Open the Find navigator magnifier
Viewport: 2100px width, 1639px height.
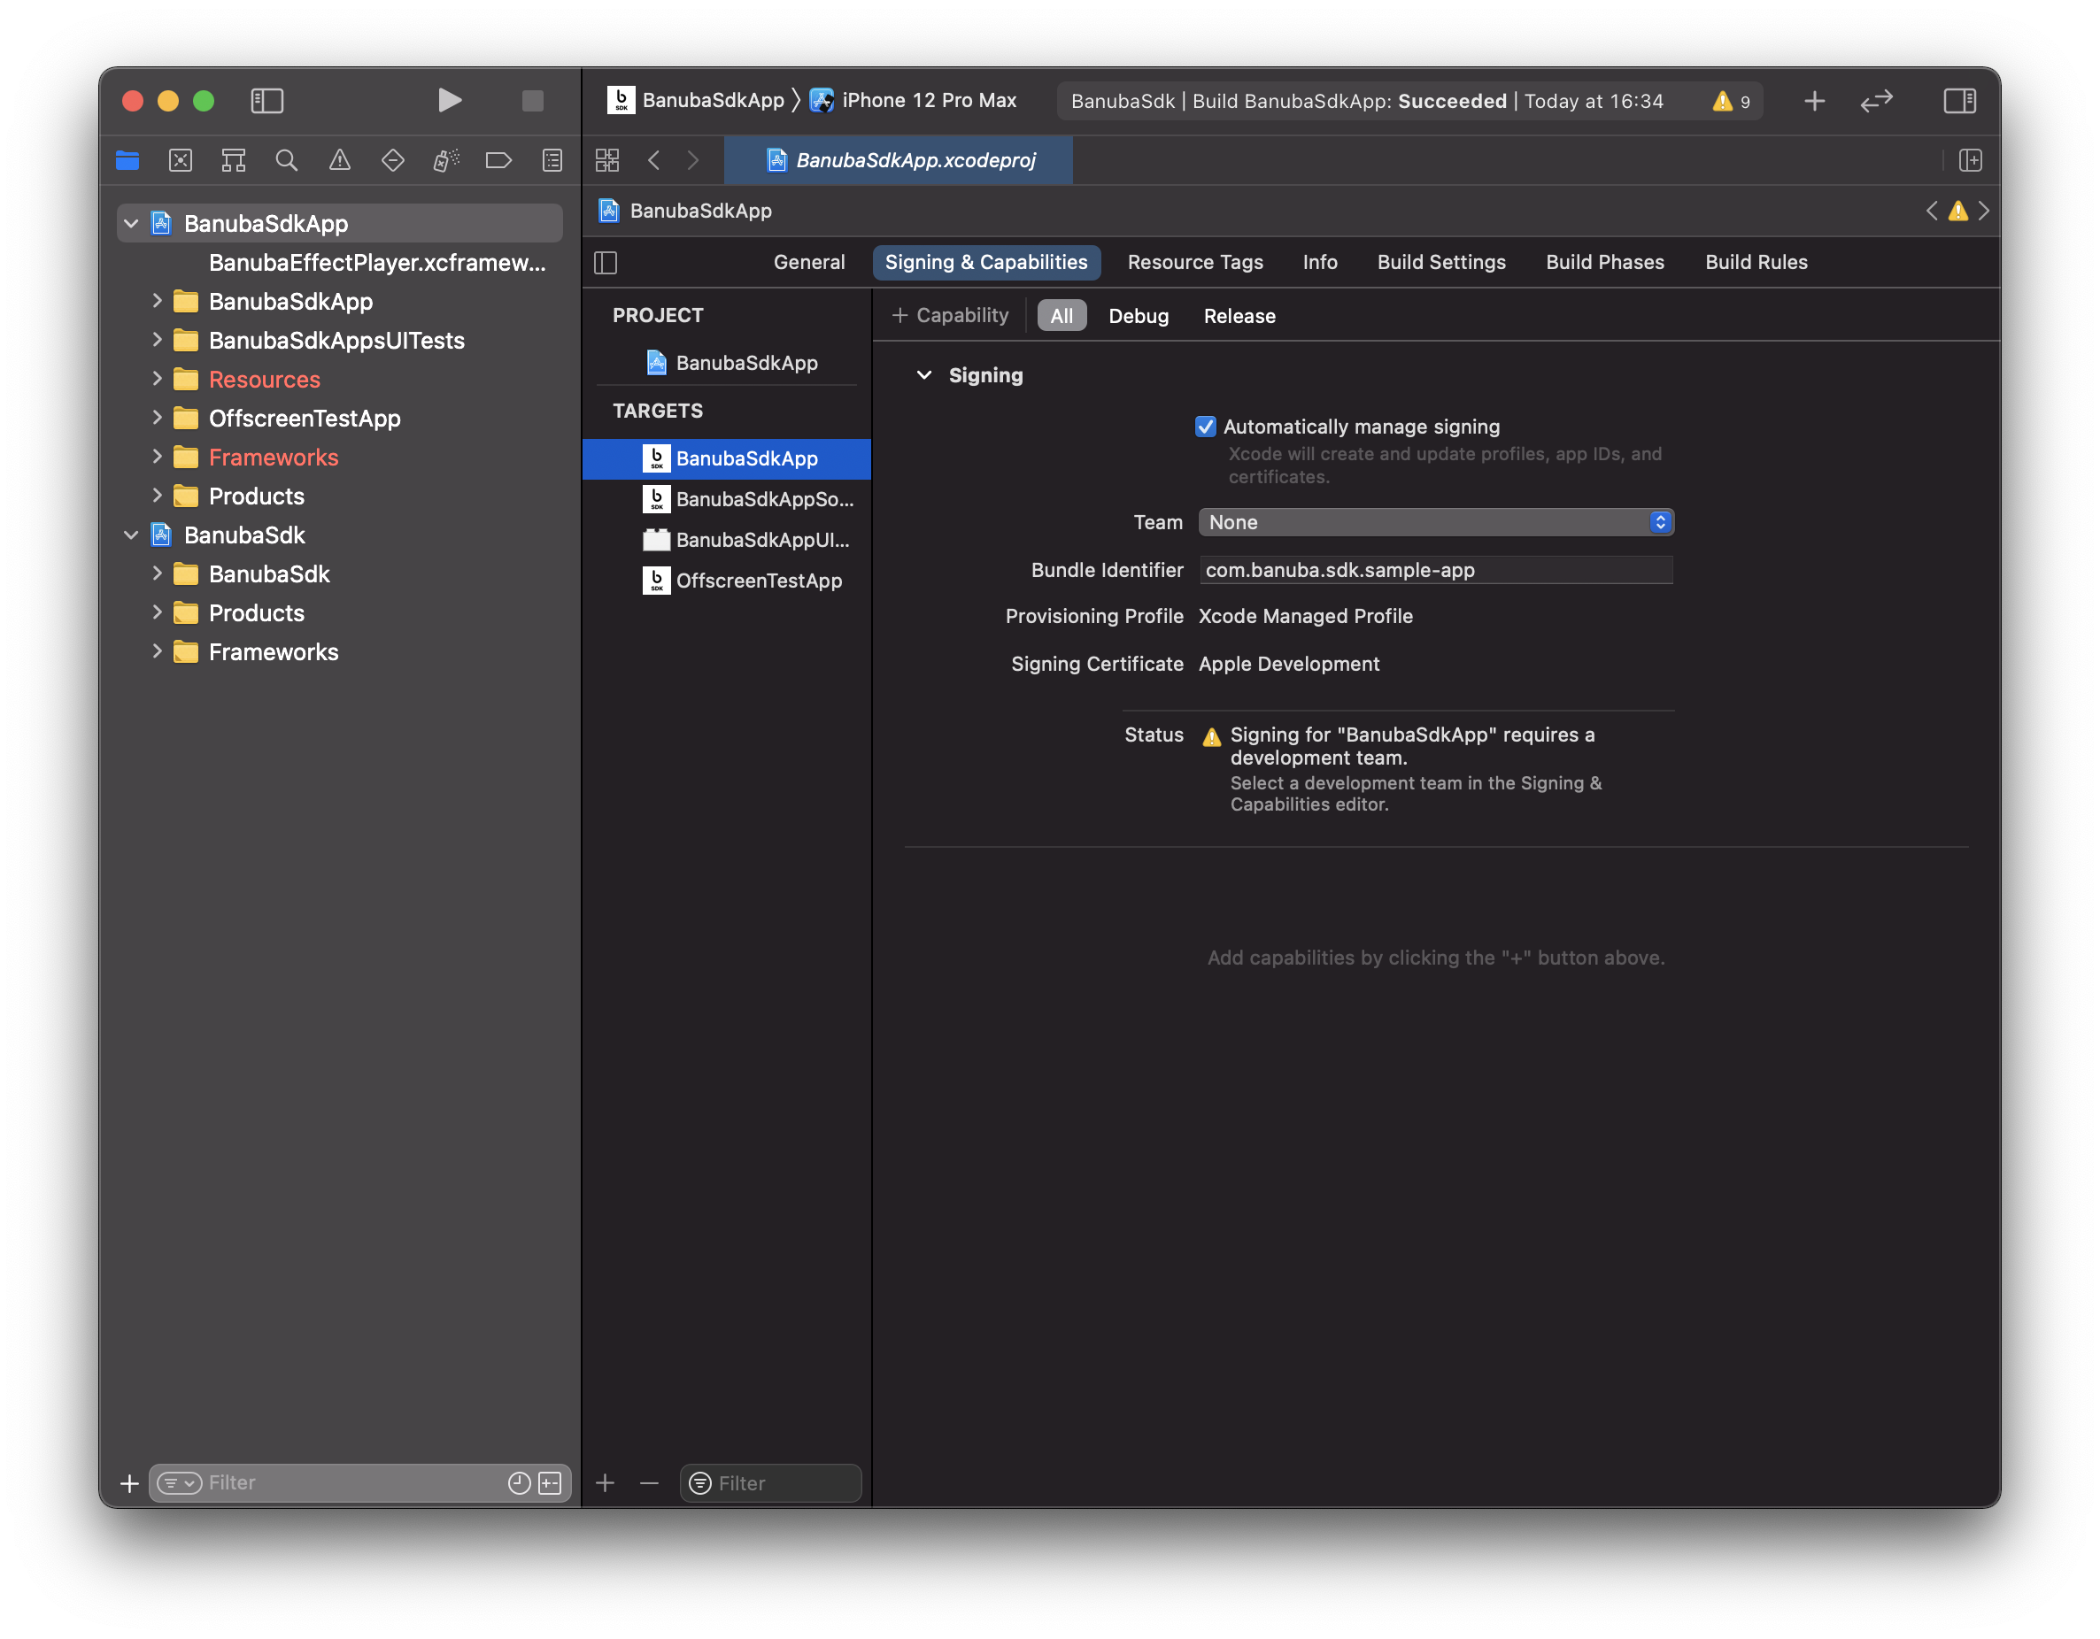coord(287,159)
